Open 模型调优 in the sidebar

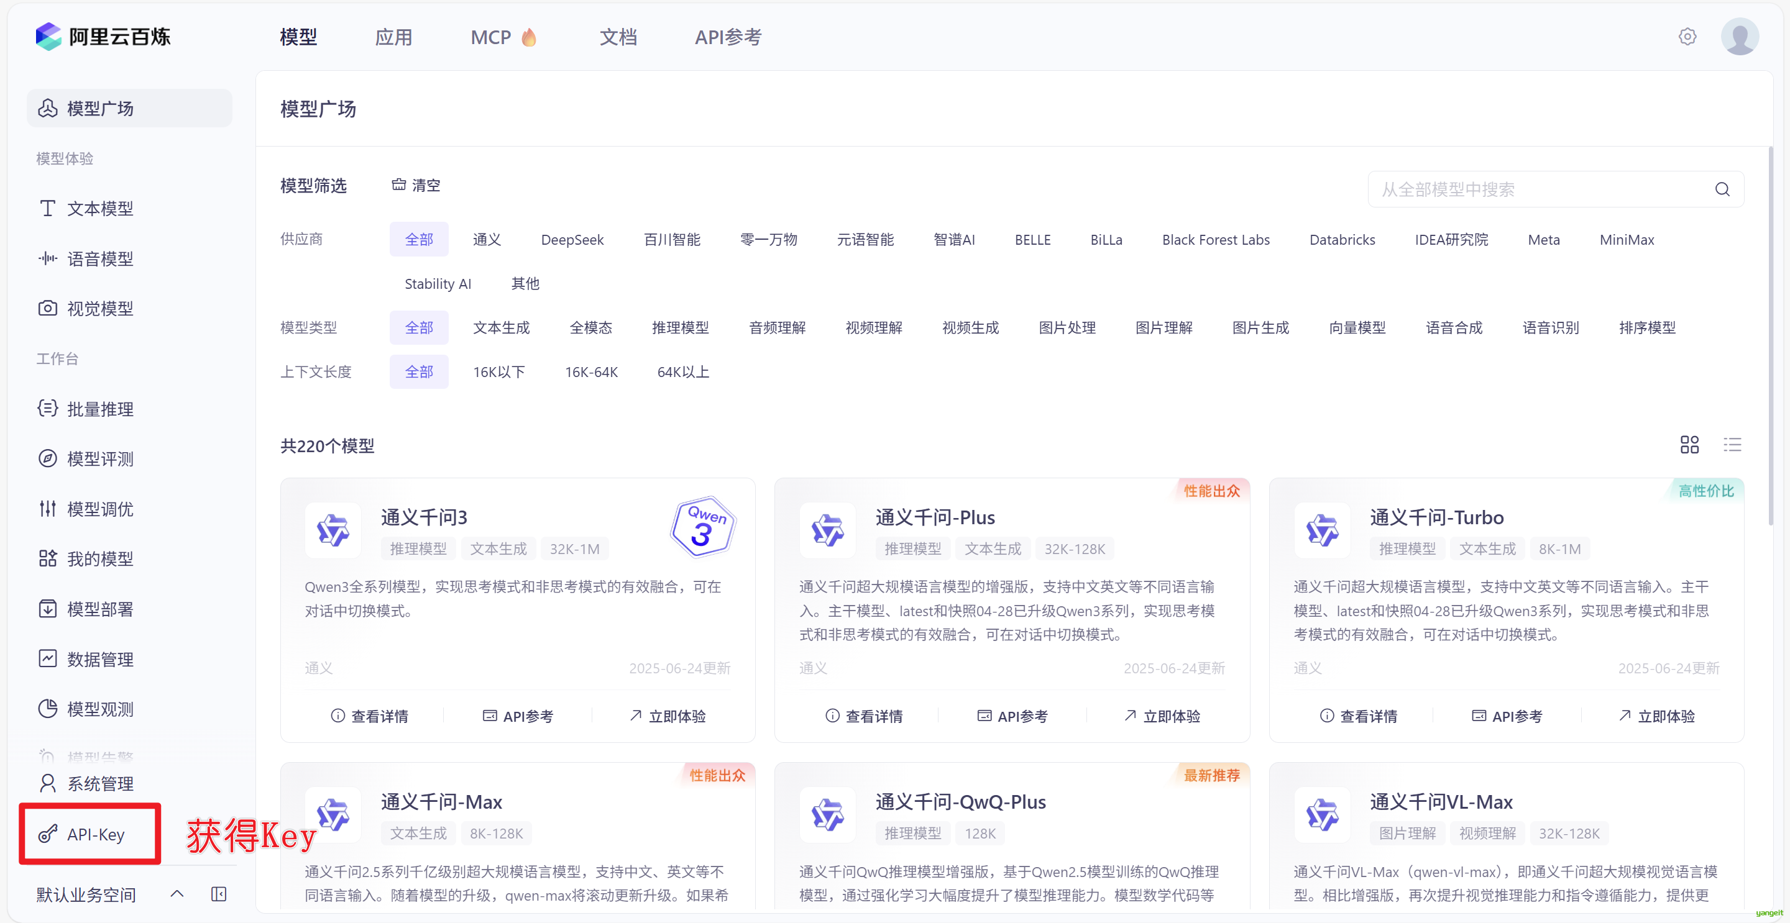tap(129, 509)
